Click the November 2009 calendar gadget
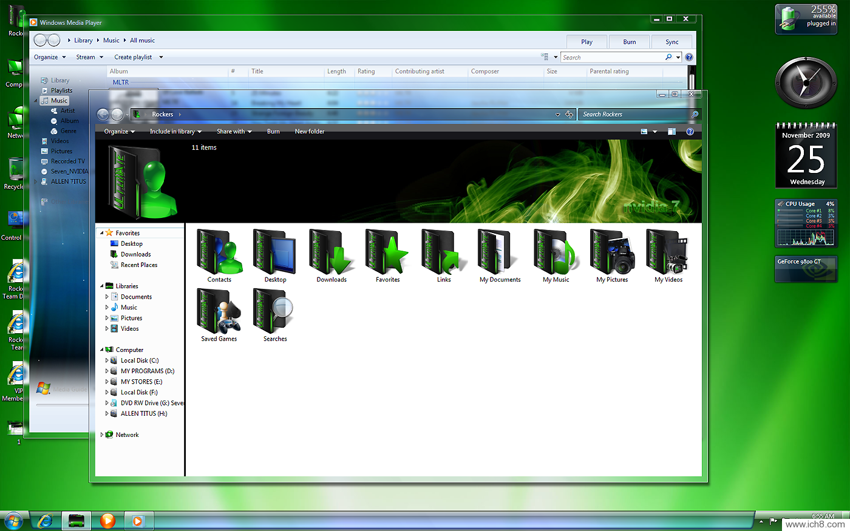Image resolution: width=850 pixels, height=531 pixels. click(806, 155)
